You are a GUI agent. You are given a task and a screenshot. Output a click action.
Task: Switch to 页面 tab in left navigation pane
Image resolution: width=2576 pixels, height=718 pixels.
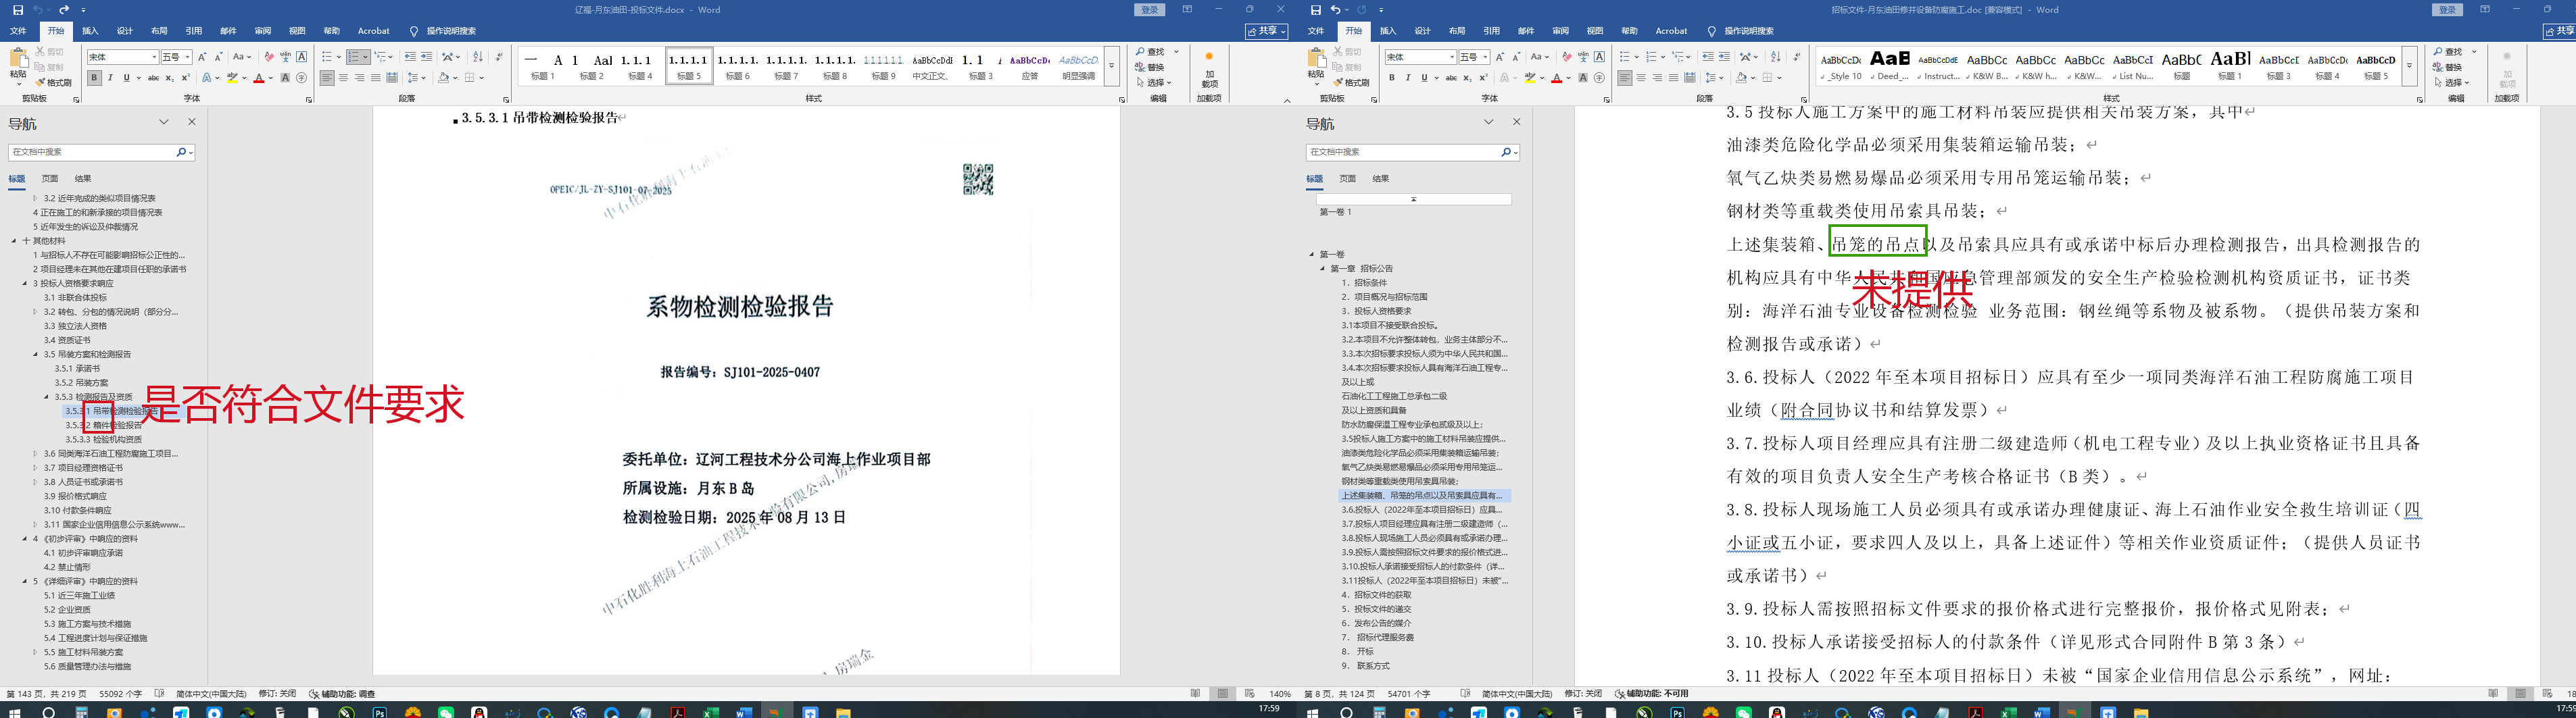click(50, 179)
